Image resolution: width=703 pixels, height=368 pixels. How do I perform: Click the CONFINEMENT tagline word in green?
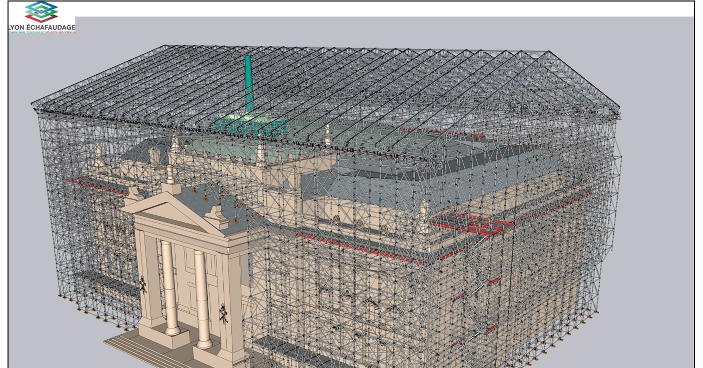pyautogui.click(x=35, y=33)
